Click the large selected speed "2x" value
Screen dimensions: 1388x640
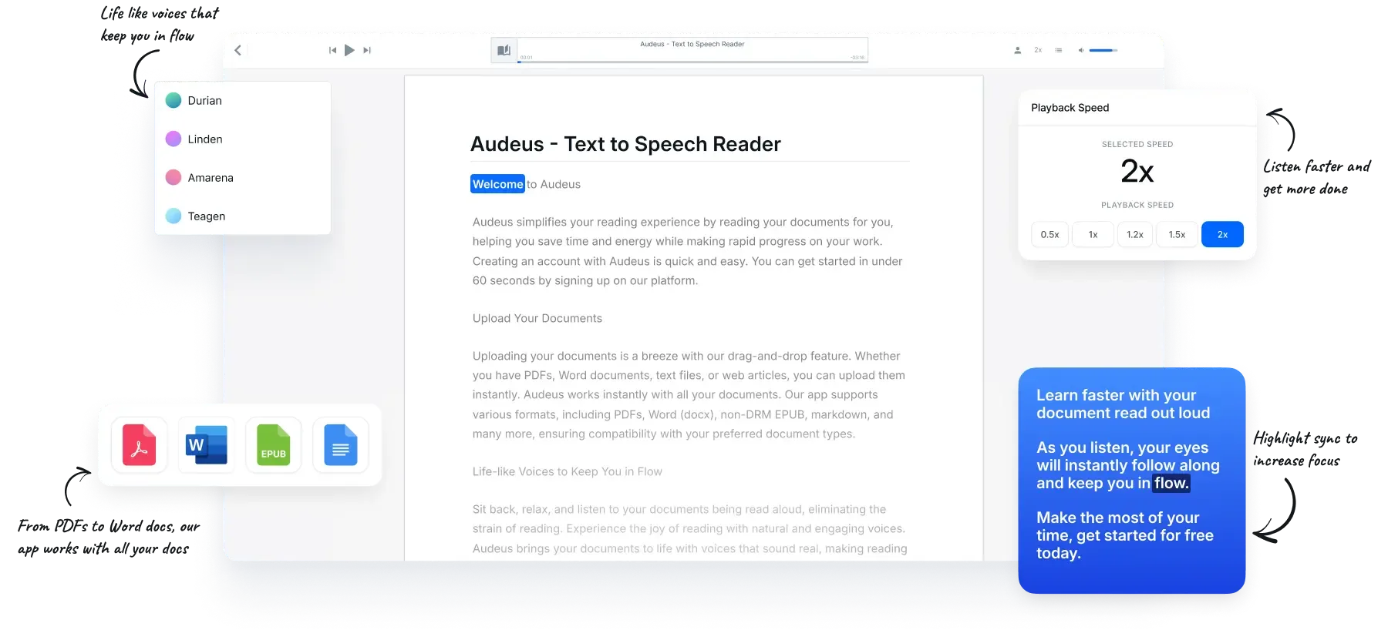[1137, 171]
